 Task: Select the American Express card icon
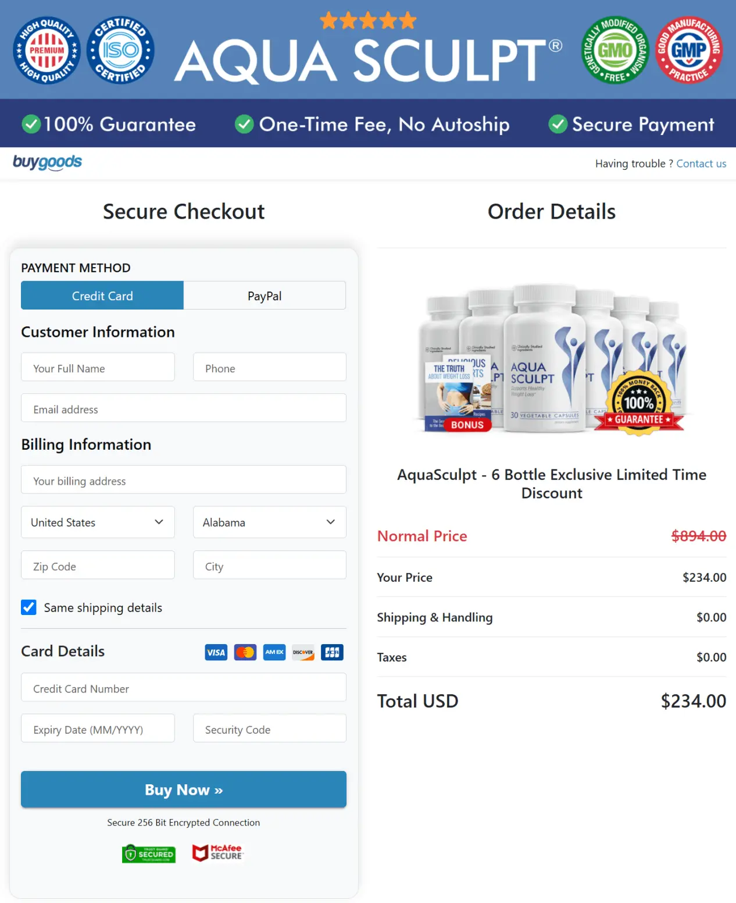(274, 652)
